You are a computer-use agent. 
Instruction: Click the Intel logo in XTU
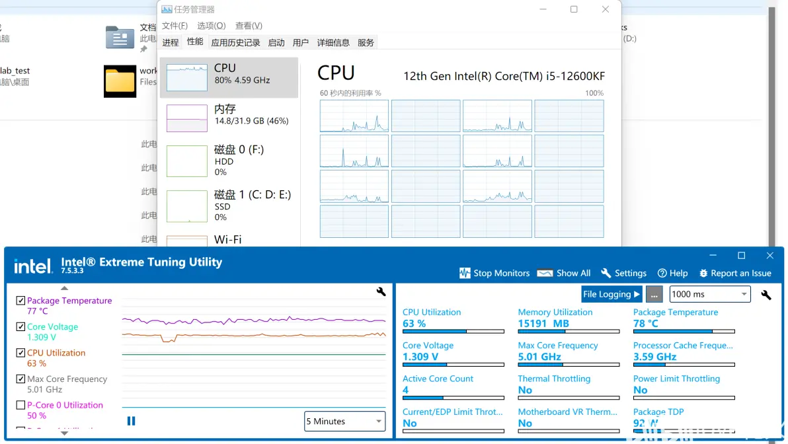coord(33,266)
